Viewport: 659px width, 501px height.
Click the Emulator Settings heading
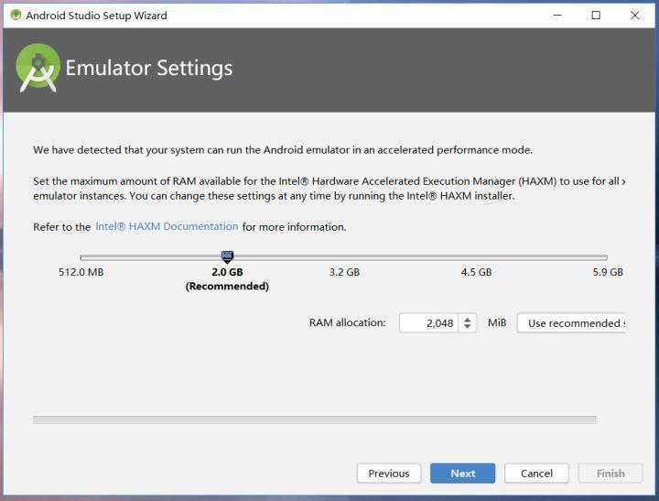coord(149,68)
